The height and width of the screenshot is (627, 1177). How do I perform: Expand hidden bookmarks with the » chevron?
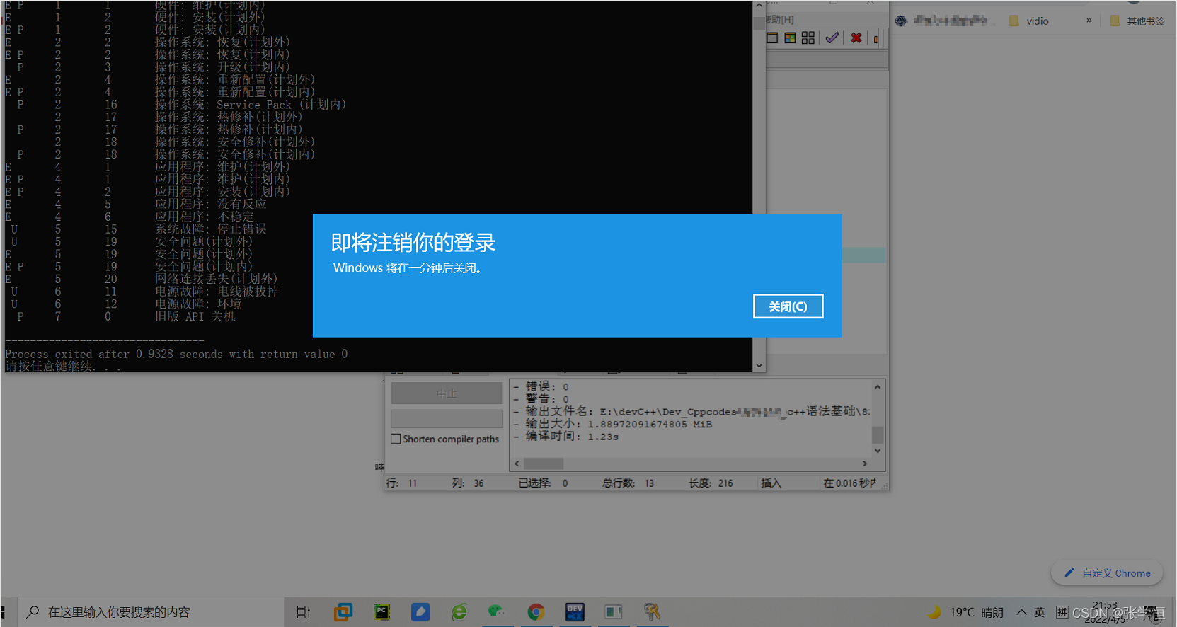pyautogui.click(x=1089, y=21)
